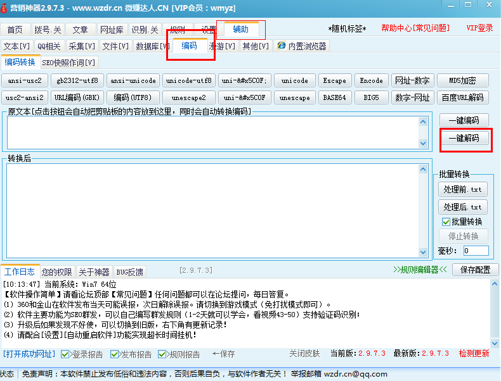Image resolution: width=501 pixels, height=381 pixels.
Task: Expand the SEO快照作词[V] menu
Action: point(68,63)
